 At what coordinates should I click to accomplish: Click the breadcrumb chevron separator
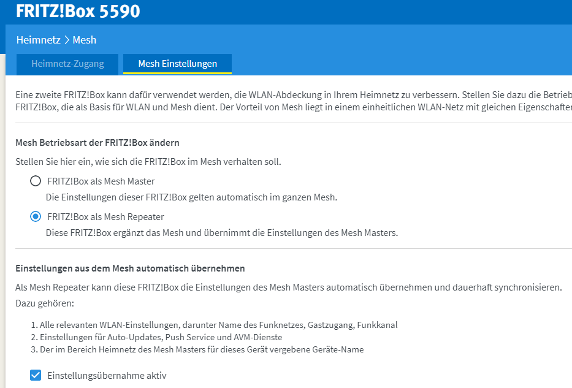tap(66, 40)
